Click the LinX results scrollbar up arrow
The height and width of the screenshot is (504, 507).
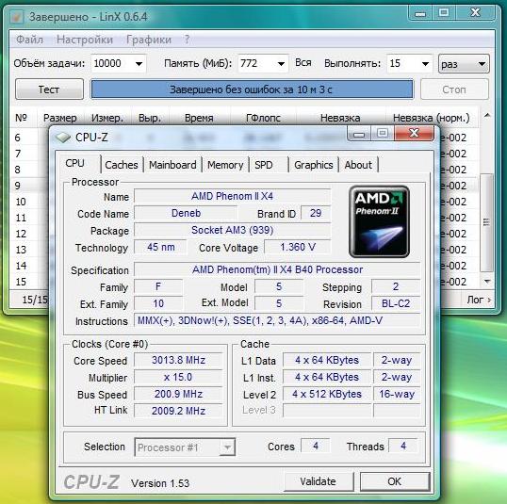tap(487, 116)
